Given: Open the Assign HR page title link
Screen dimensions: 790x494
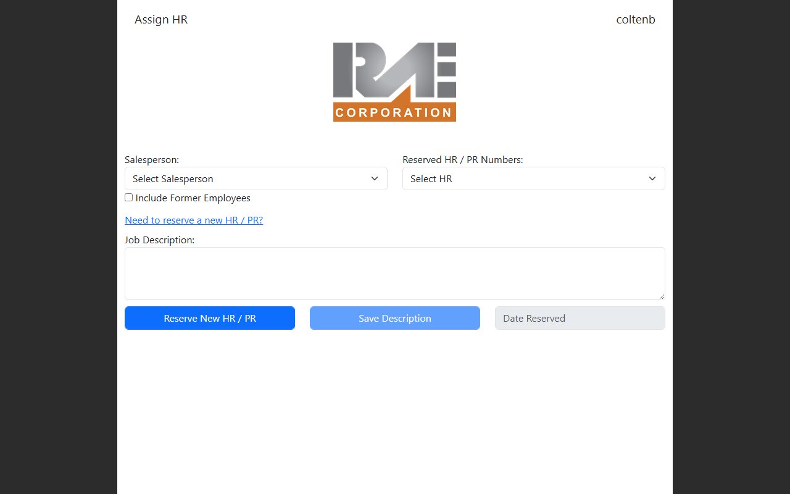Looking at the screenshot, I should click(x=161, y=20).
